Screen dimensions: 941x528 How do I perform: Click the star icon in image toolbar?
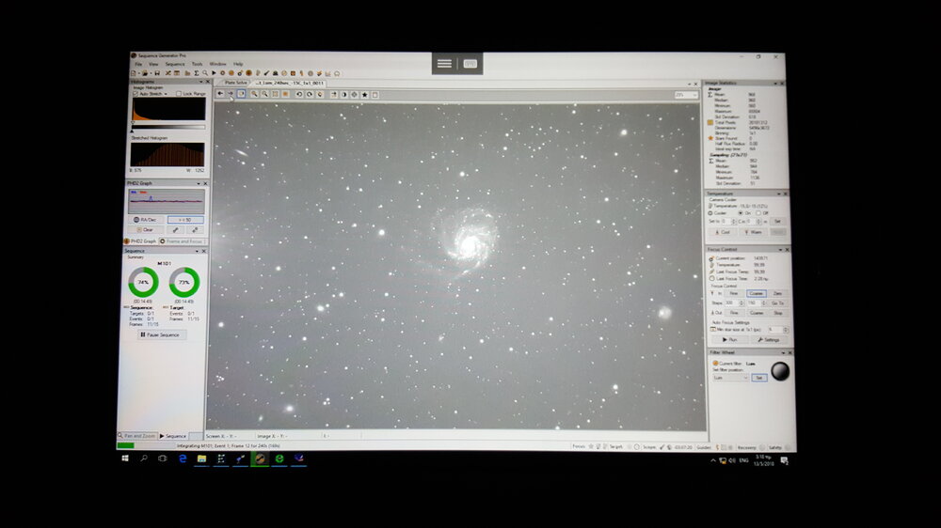tap(364, 94)
